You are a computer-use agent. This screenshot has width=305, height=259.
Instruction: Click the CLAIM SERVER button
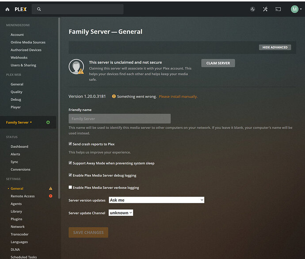(x=218, y=63)
